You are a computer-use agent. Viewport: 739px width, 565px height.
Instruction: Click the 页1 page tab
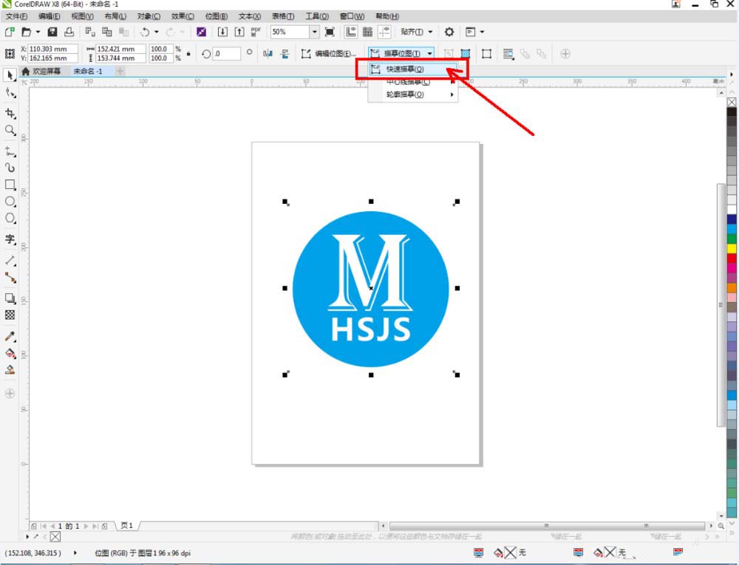pyautogui.click(x=127, y=525)
